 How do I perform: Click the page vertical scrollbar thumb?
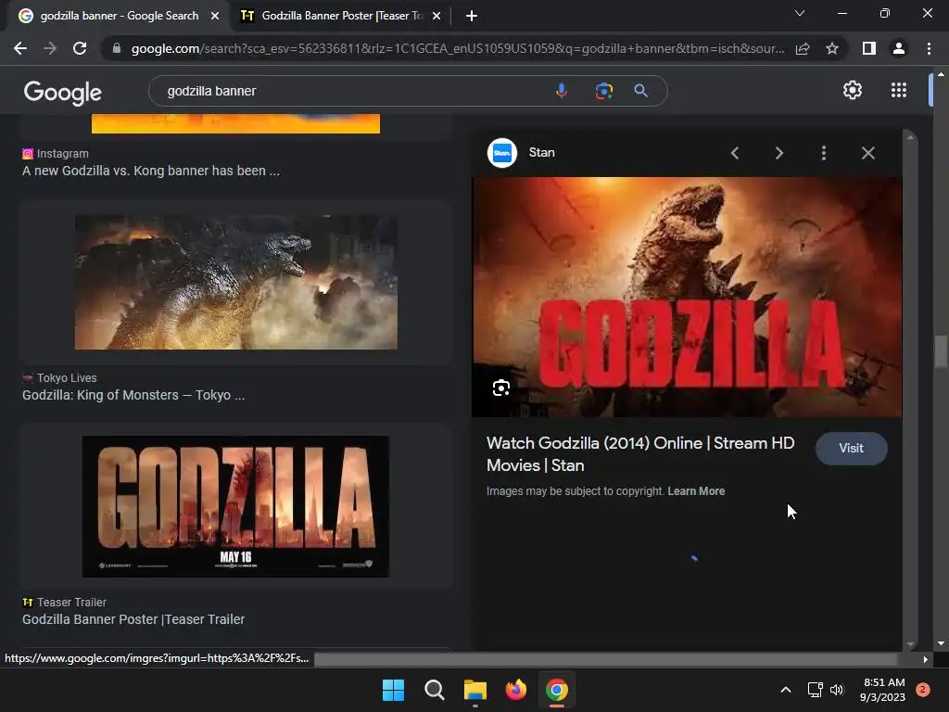[x=941, y=351]
